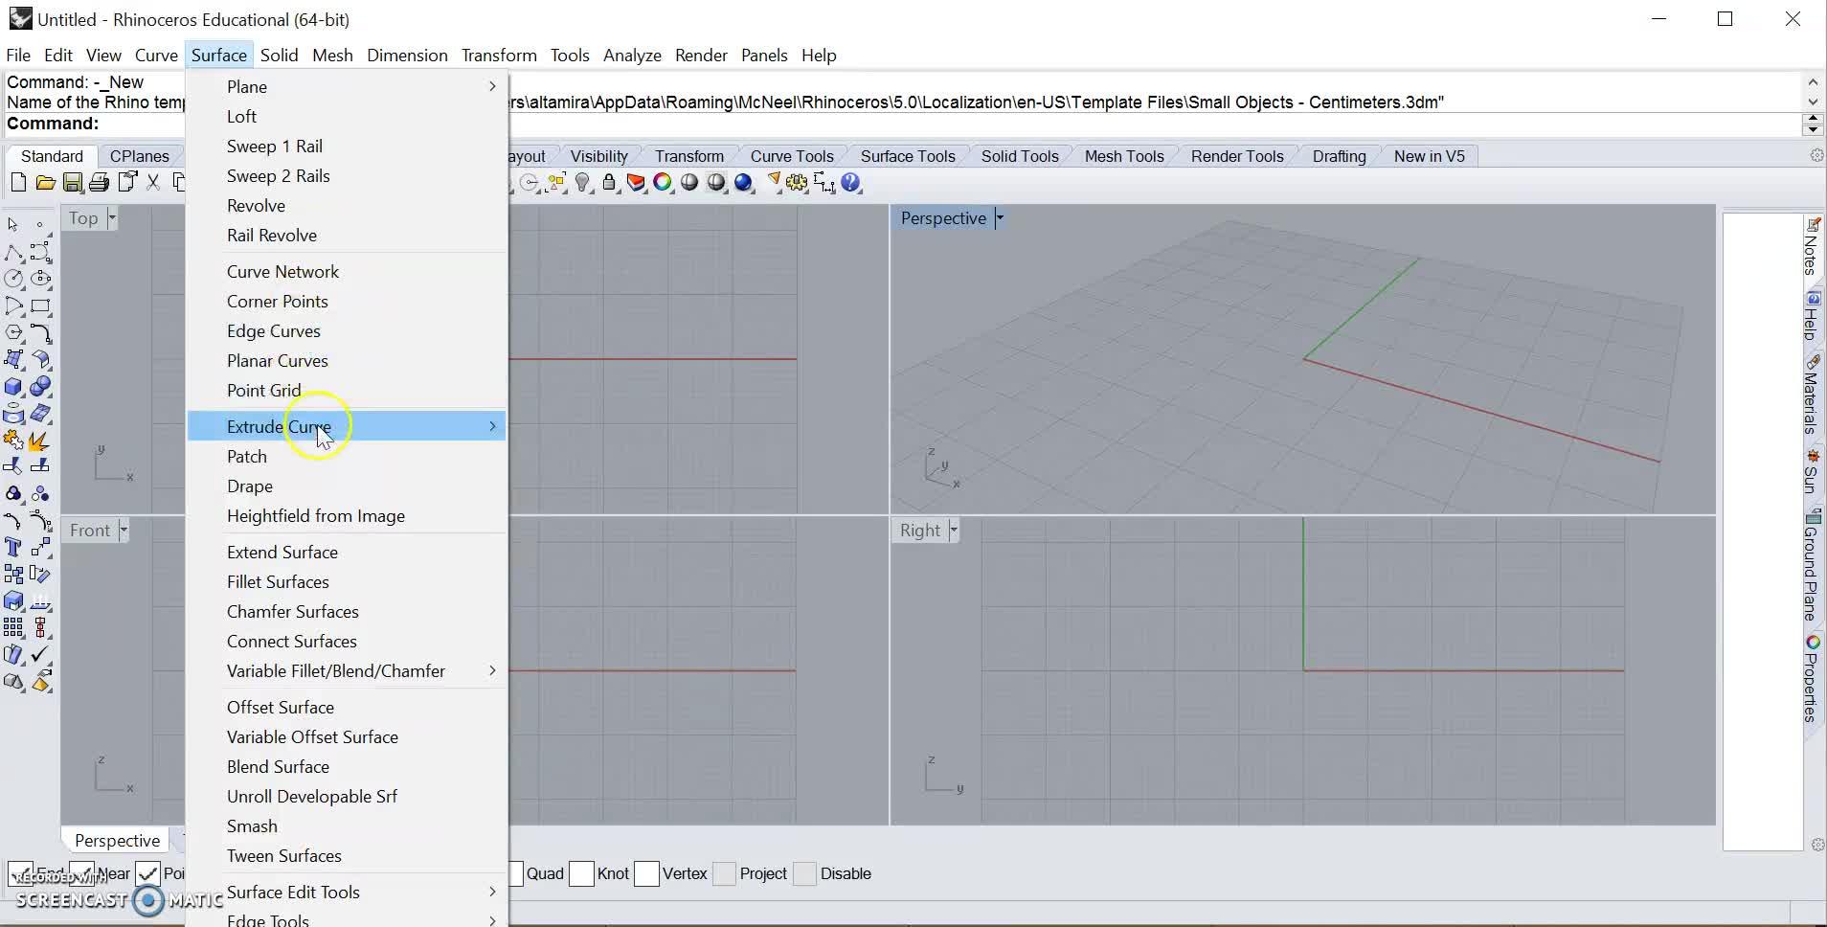Screen dimensions: 1827x927
Task: Open the Help question mark icon
Action: (850, 183)
